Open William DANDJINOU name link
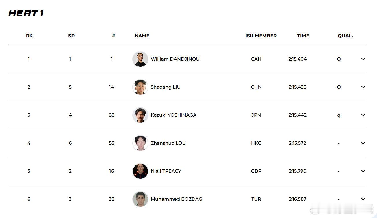Screen dimensions: 377x218 click(175, 59)
